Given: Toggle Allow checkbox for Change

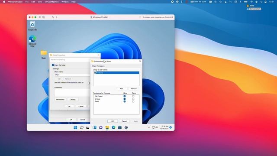Looking at the screenshot, I should [x=125, y=99].
